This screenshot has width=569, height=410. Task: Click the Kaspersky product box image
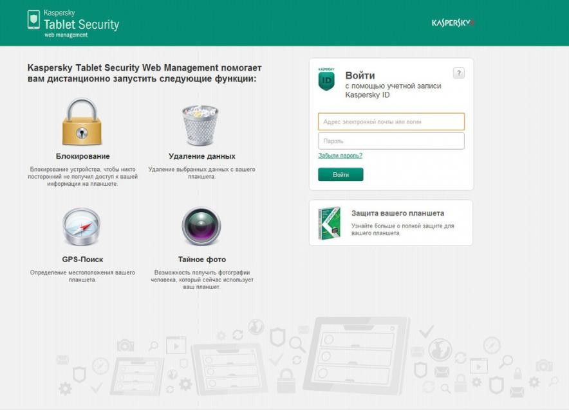330,223
